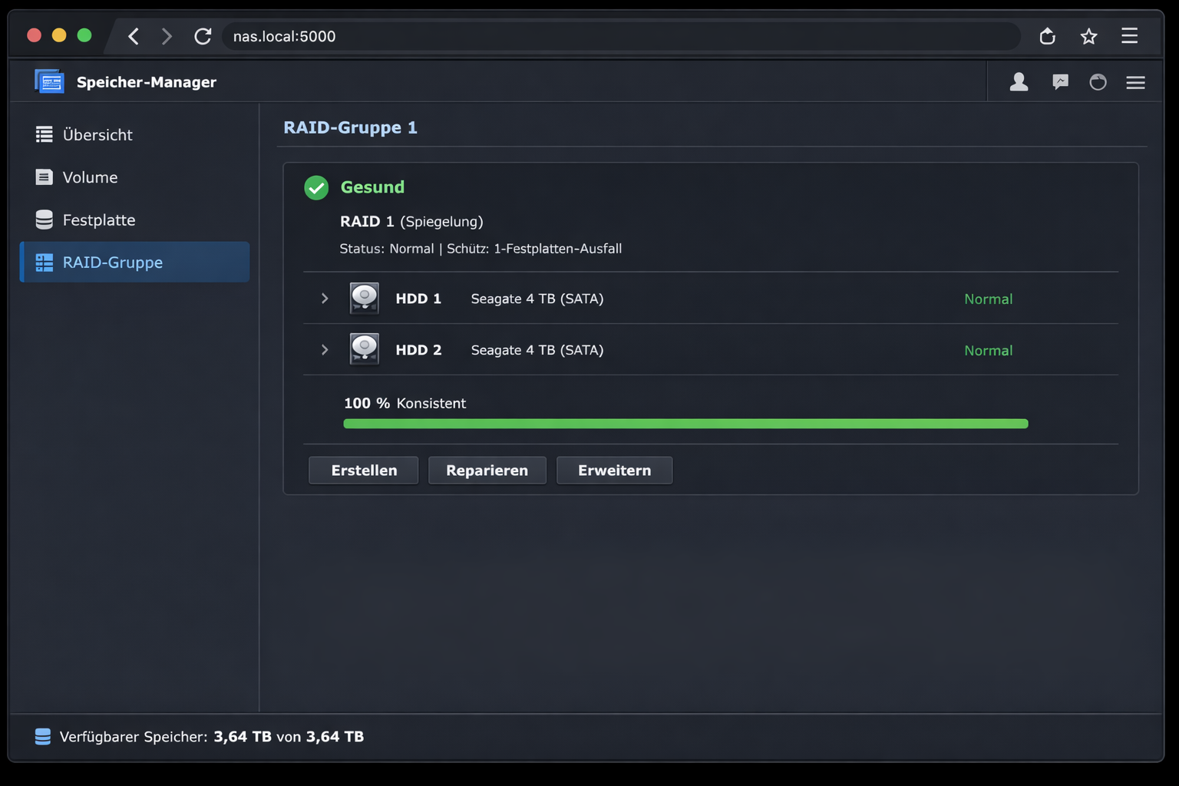This screenshot has height=786, width=1179.
Task: Click the browser address bar
Action: [537, 36]
